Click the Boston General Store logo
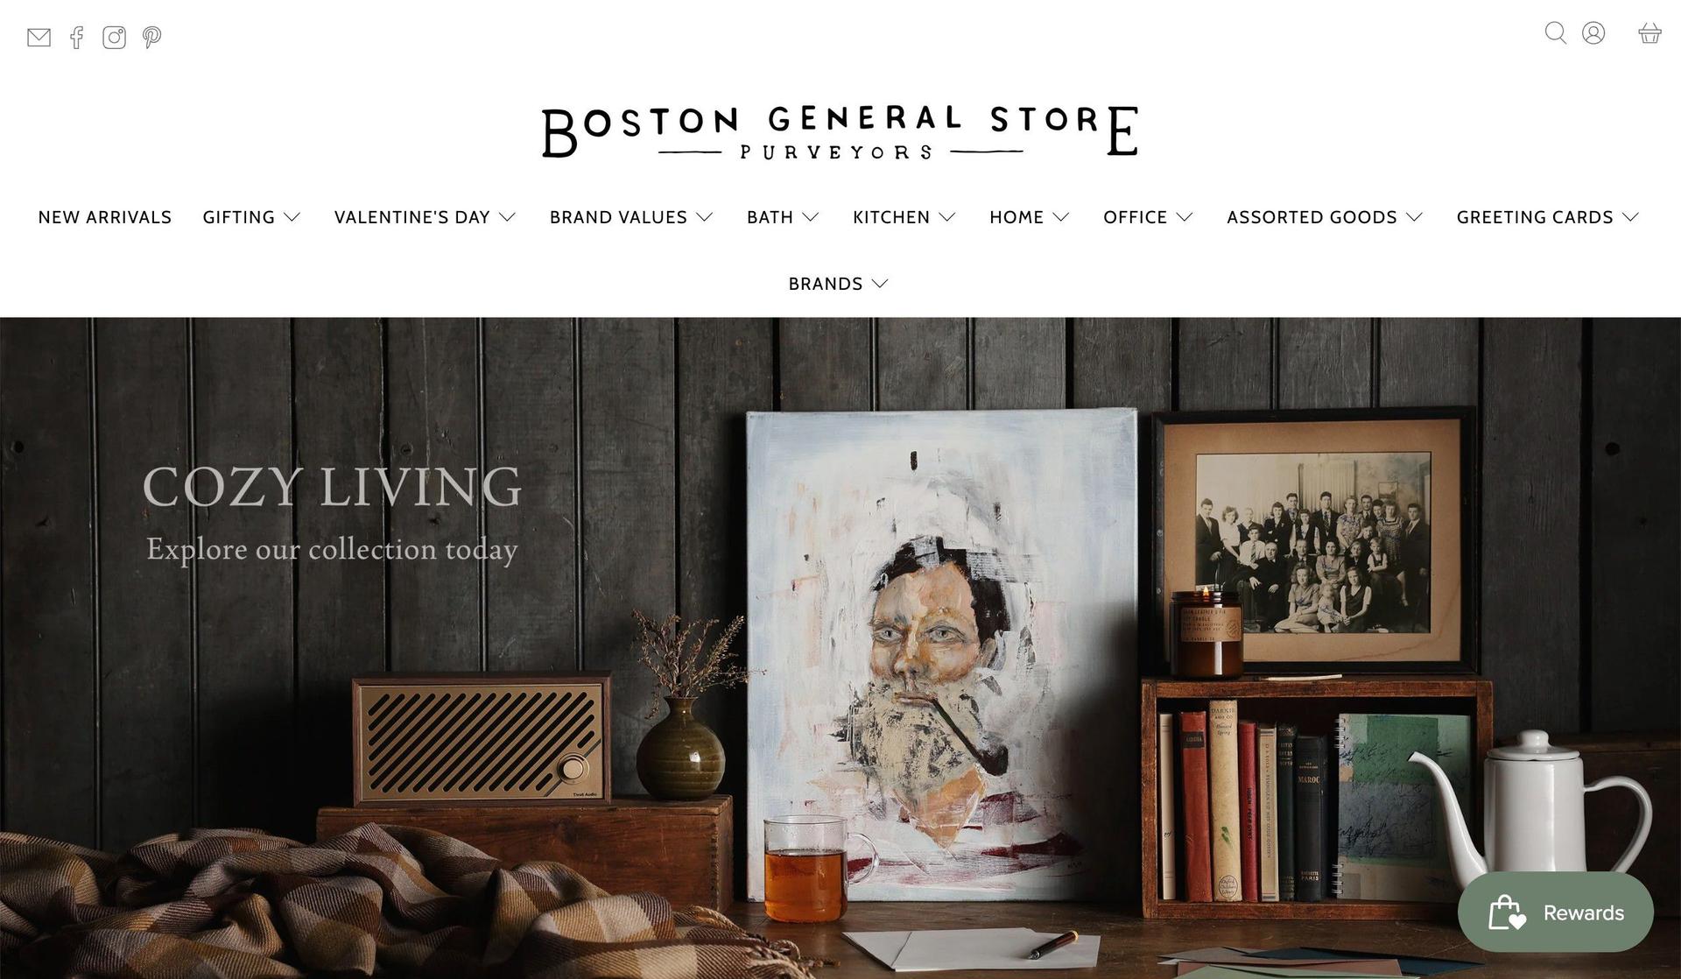 (x=840, y=132)
